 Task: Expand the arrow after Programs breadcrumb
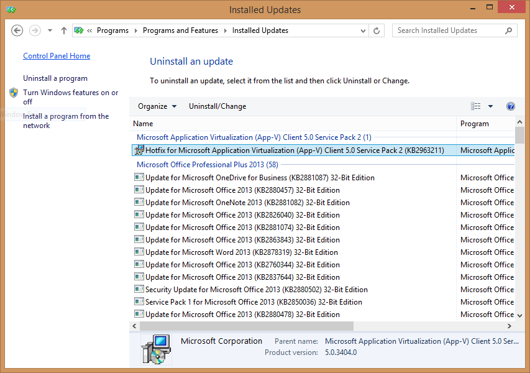pyautogui.click(x=136, y=31)
